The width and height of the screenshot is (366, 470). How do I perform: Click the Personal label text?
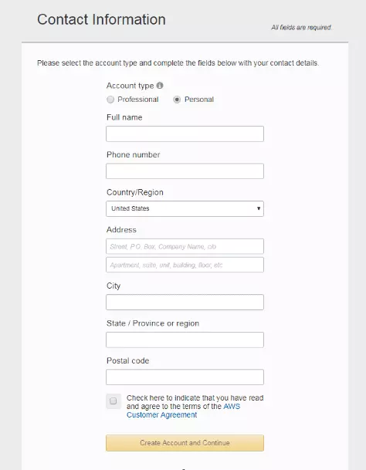199,100
